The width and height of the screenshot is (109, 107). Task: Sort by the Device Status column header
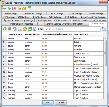coord(15,35)
